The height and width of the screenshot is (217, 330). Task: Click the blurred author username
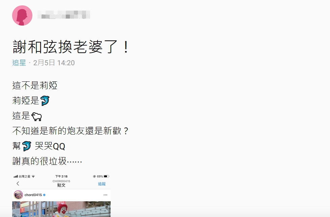click(x=63, y=15)
